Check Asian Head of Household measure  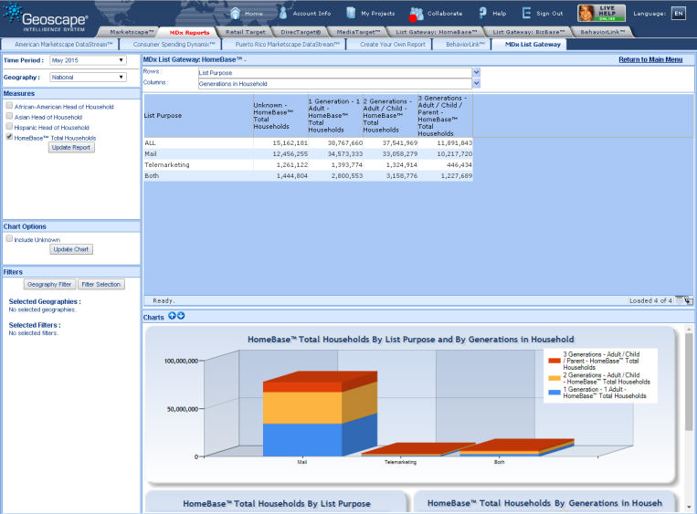point(9,116)
